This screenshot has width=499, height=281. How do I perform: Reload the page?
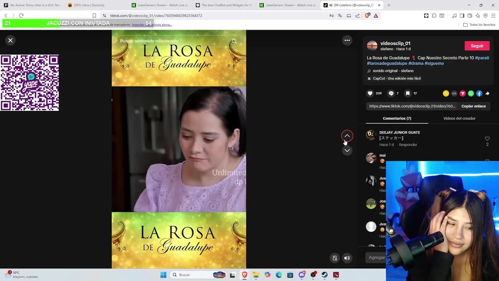[x=21, y=16]
